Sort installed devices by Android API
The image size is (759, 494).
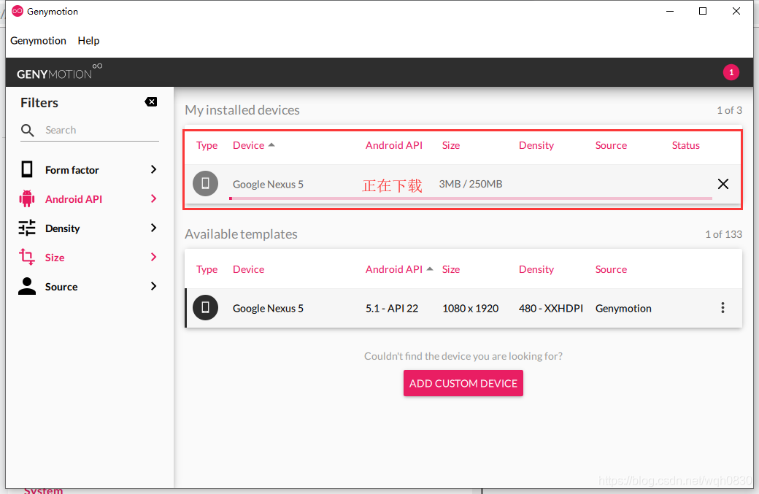click(x=393, y=146)
